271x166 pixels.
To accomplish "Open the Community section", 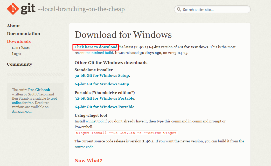I will click(x=19, y=64).
